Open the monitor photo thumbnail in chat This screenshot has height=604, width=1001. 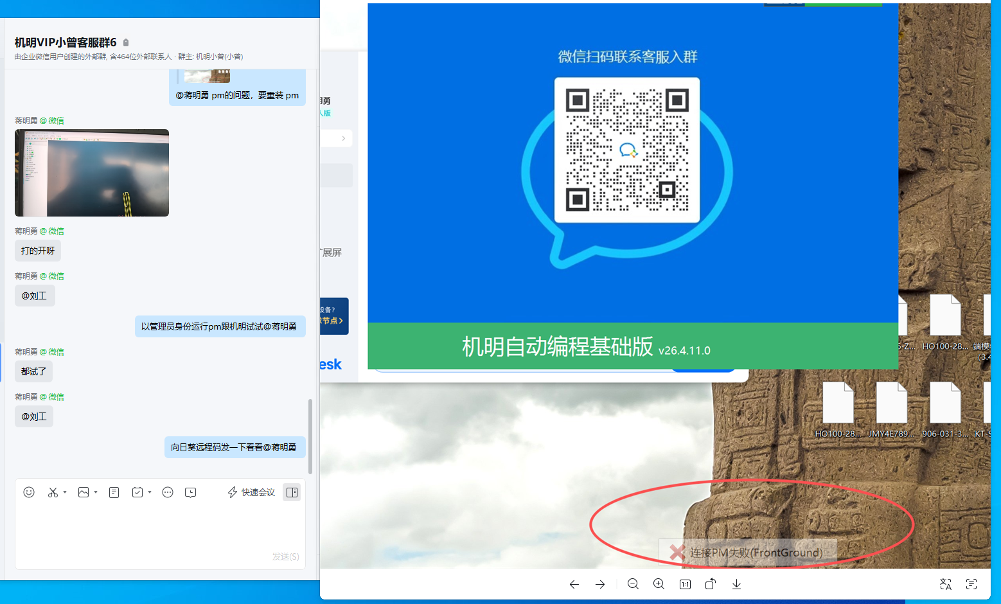[92, 173]
